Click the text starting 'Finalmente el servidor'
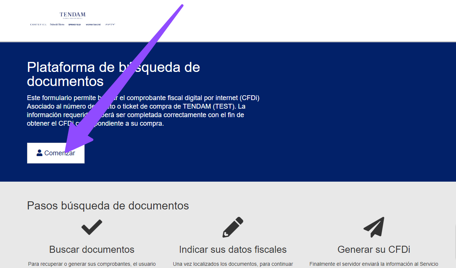The height and width of the screenshot is (268, 456). [x=374, y=264]
